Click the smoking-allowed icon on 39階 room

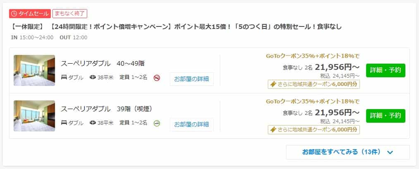tap(157, 123)
